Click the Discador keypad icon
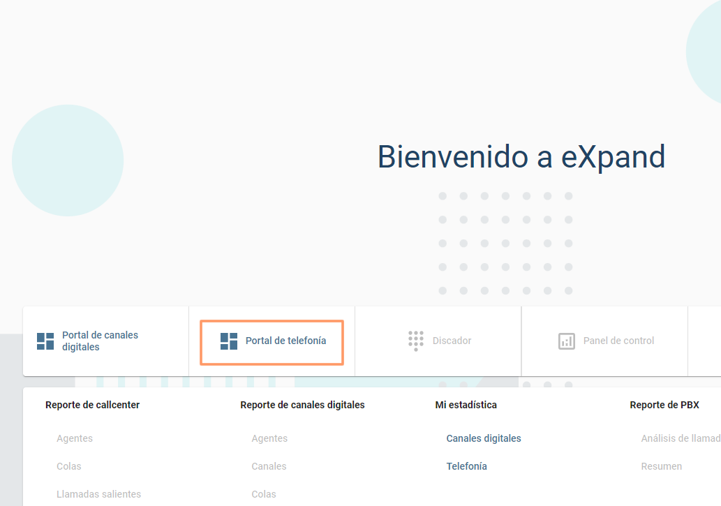The height and width of the screenshot is (506, 721). tap(416, 341)
